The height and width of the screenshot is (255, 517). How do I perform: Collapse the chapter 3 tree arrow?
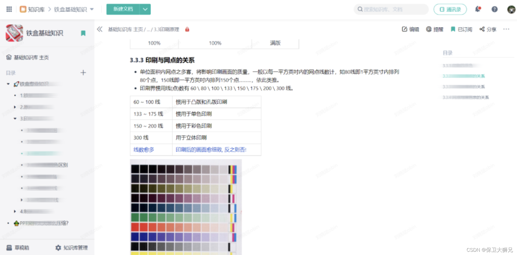(15, 119)
